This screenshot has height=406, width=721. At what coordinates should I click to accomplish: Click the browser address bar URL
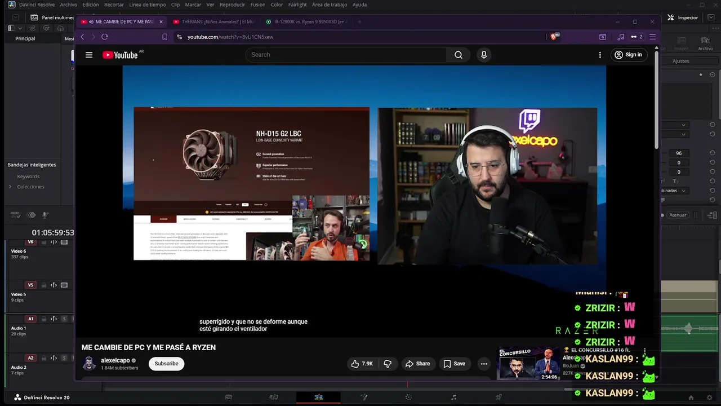click(x=230, y=37)
